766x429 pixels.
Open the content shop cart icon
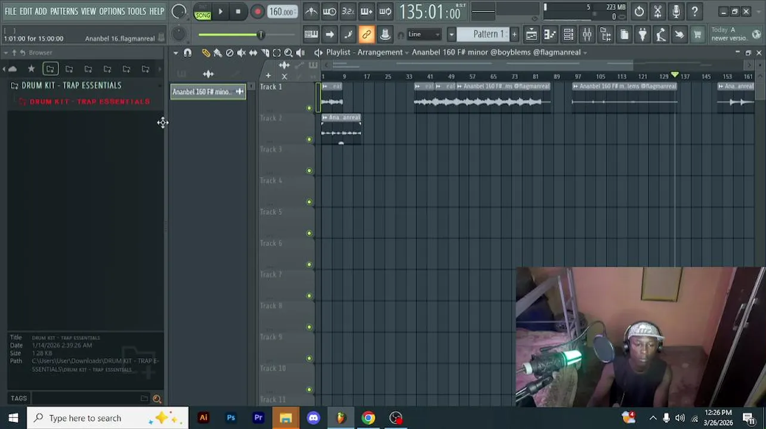tap(697, 35)
